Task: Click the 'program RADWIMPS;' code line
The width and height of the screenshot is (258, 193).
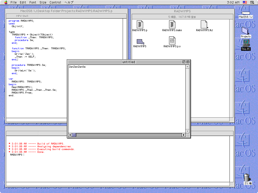Action: (x=21, y=21)
